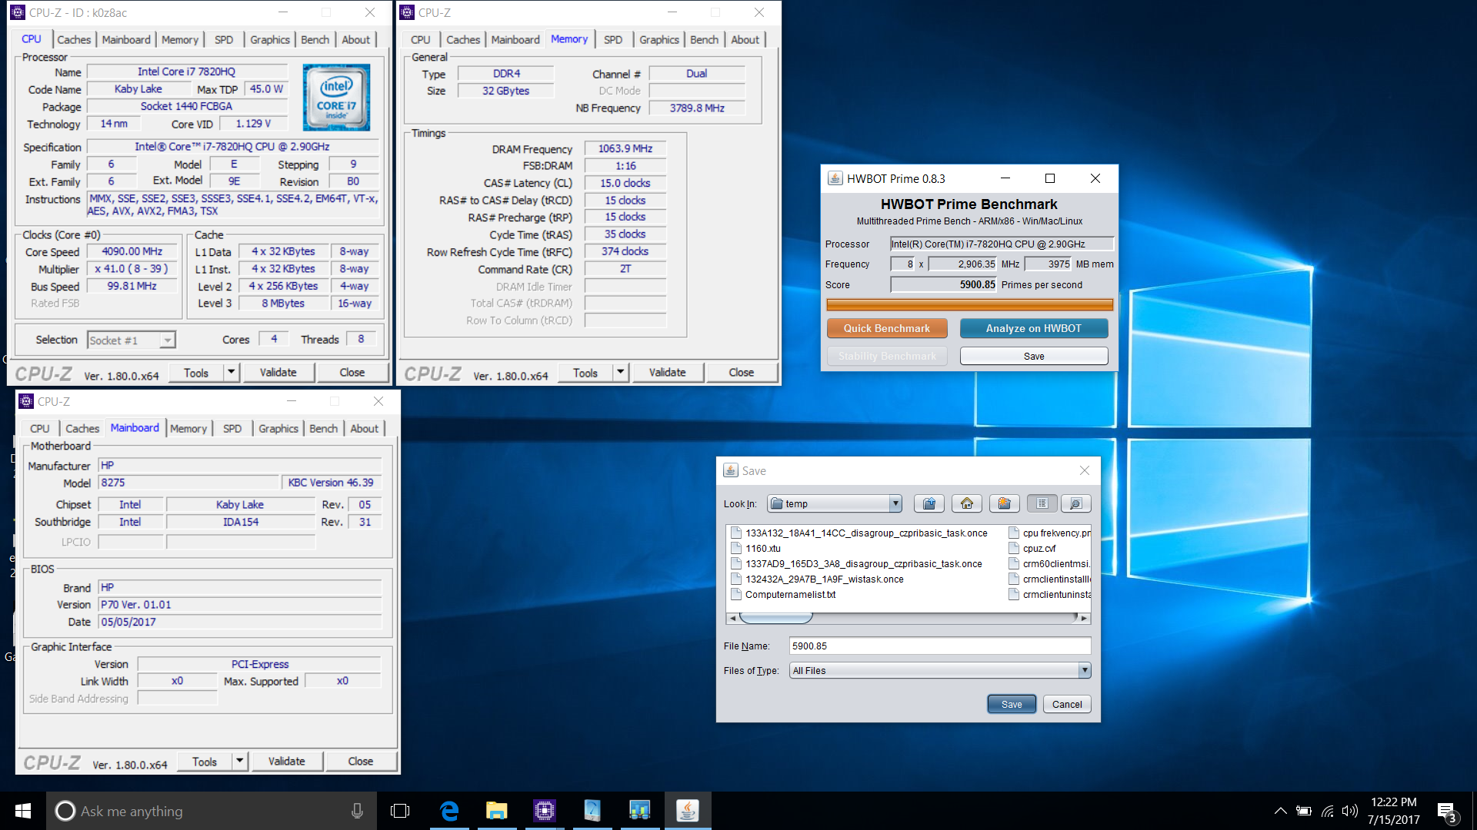The image size is (1477, 830).
Task: Select Computernamelist.txt in file list
Action: tap(790, 594)
